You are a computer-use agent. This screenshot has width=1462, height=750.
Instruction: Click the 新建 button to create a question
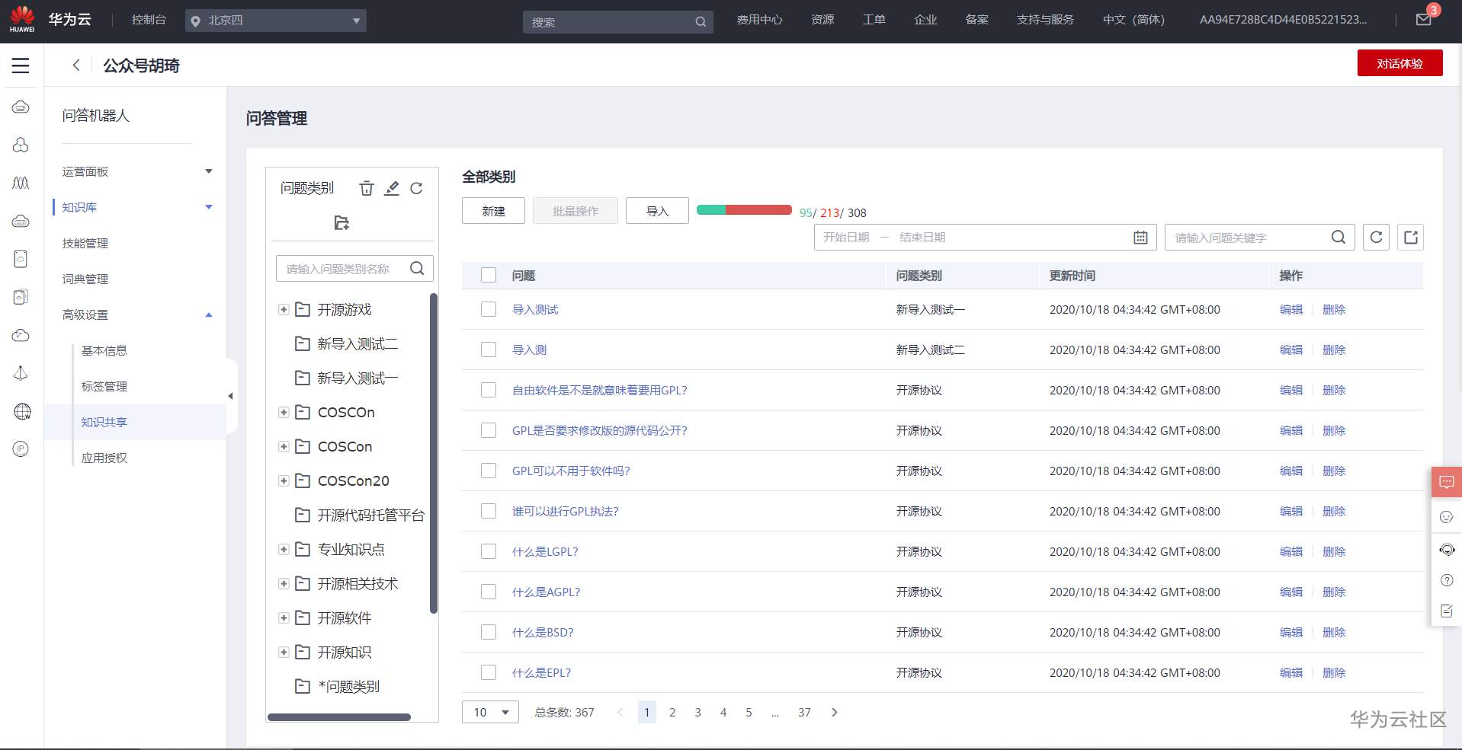492,210
